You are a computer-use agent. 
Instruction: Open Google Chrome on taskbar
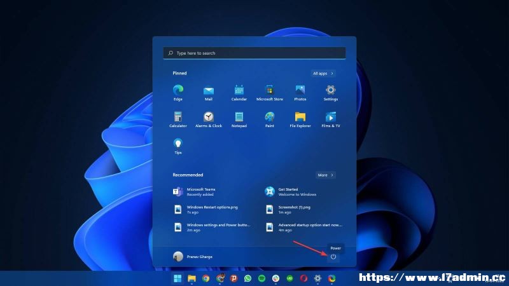(206, 278)
